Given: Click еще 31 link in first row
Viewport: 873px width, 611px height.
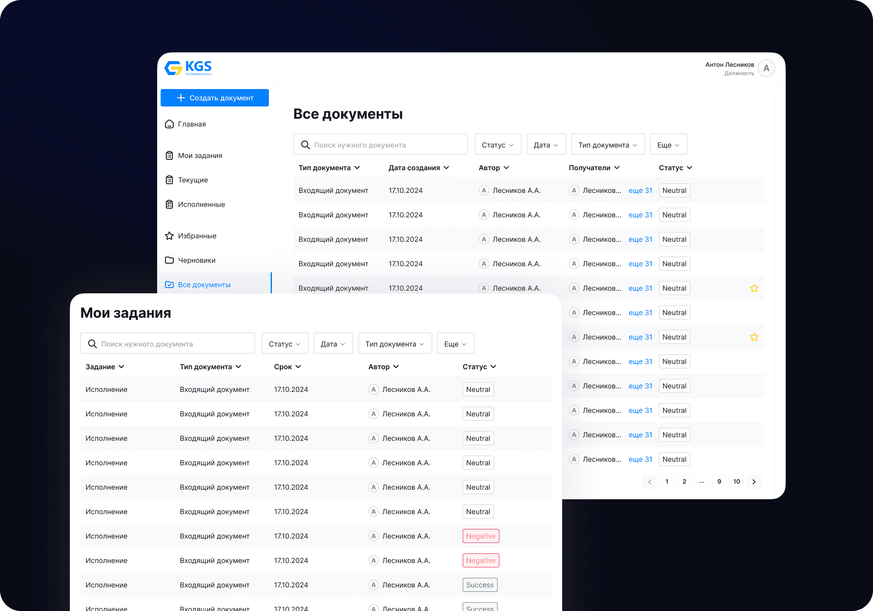Looking at the screenshot, I should click(x=640, y=191).
